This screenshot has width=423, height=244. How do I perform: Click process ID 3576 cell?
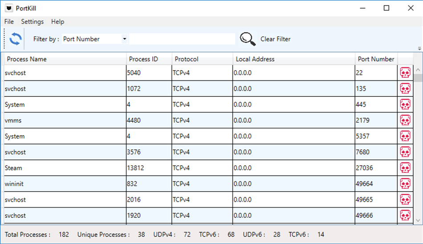click(x=149, y=152)
